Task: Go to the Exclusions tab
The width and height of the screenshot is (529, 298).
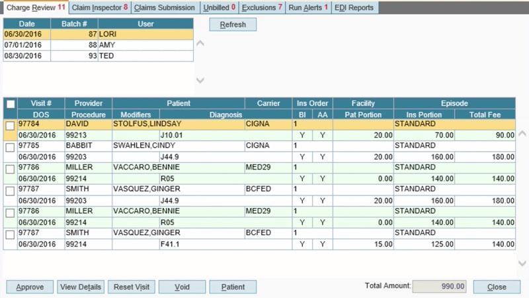Action: 262,7
